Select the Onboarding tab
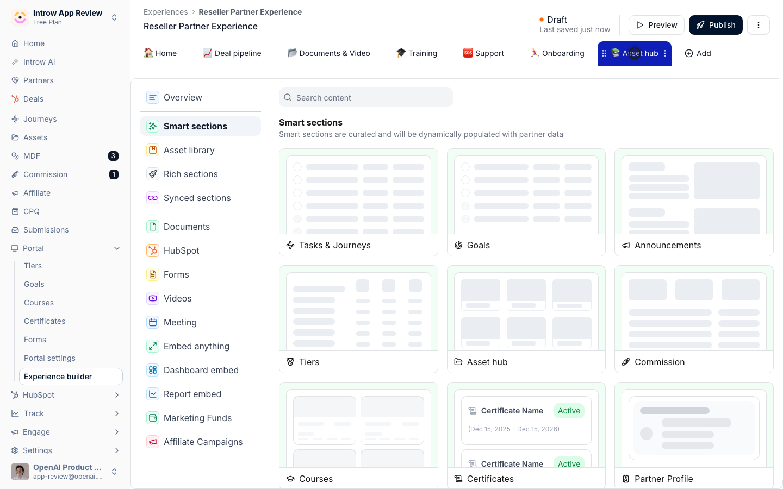The height and width of the screenshot is (489, 783). 557,53
